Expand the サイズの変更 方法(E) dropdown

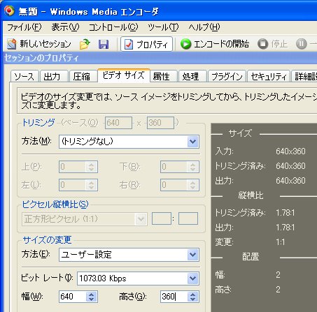point(192,255)
